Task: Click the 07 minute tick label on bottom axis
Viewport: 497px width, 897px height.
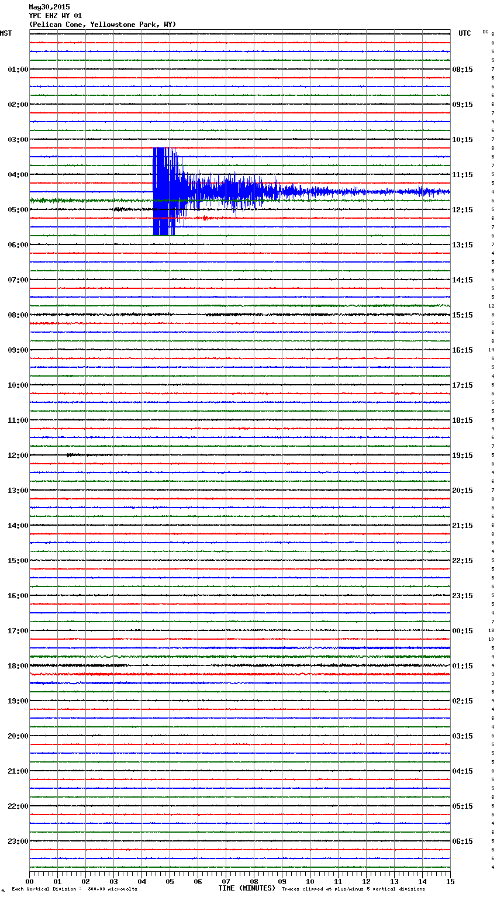Action: pyautogui.click(x=226, y=881)
